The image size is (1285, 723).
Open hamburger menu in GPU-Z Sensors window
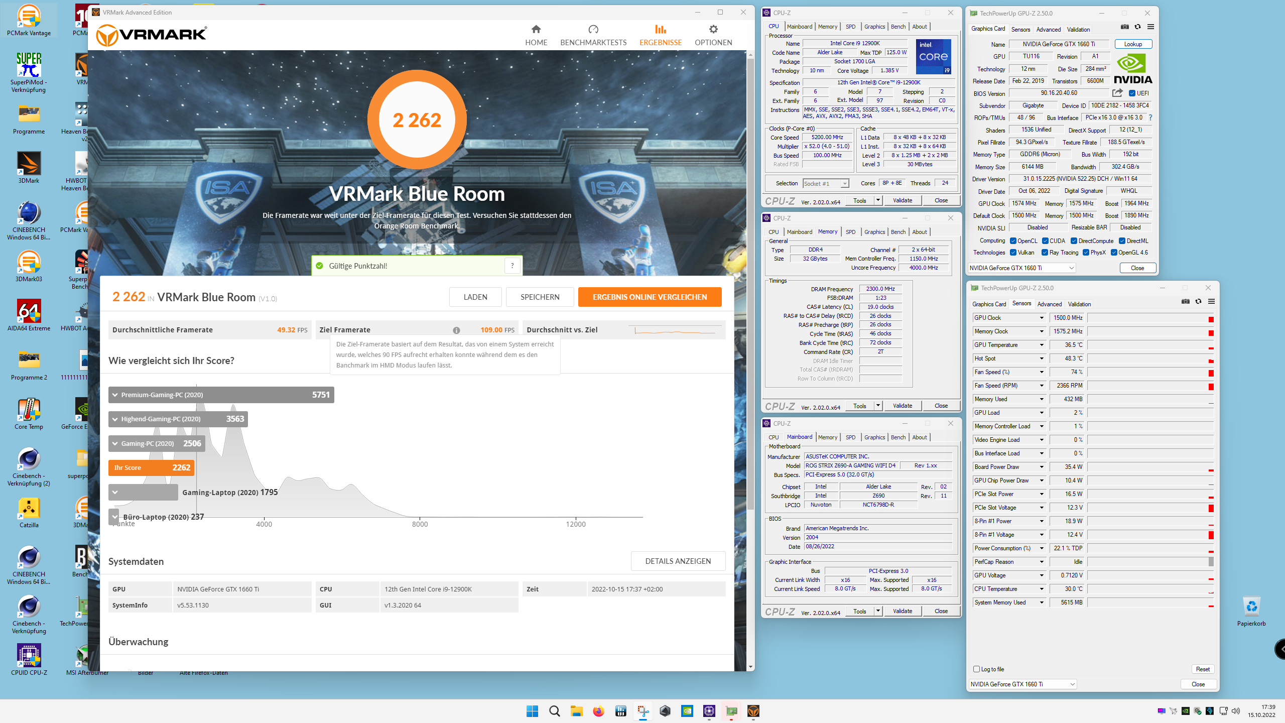(1212, 302)
